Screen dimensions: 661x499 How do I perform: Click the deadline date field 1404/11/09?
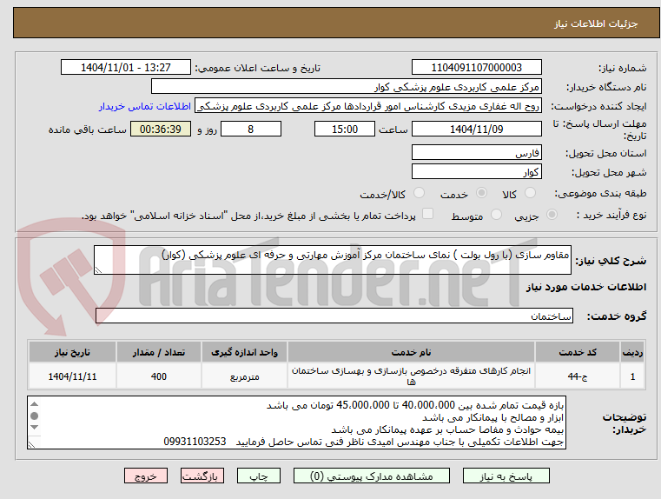click(x=476, y=129)
